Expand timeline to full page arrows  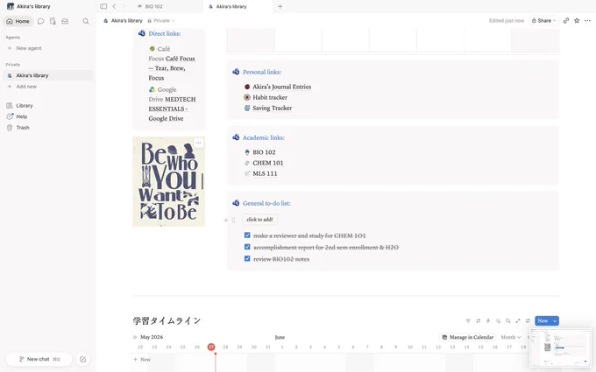[x=518, y=320]
